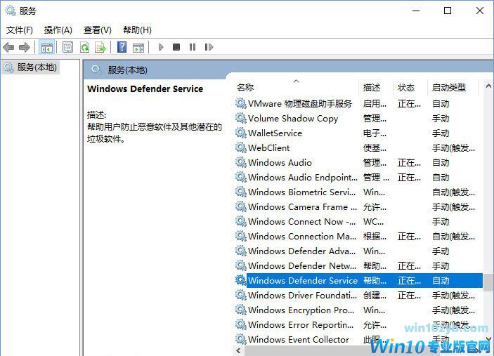Restart the service with the restart icon
This screenshot has height=356, width=494.
point(209,47)
